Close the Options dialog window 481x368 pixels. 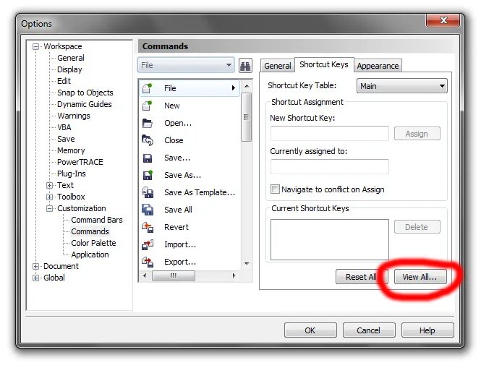click(443, 20)
